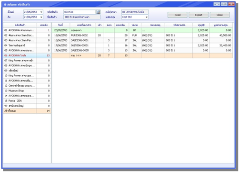The image size is (239, 172).
Task: Select the 15 Panta ZEN row
Action: click(27, 101)
